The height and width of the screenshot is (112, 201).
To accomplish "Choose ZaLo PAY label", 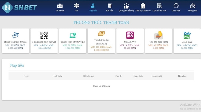I will [187, 42].
